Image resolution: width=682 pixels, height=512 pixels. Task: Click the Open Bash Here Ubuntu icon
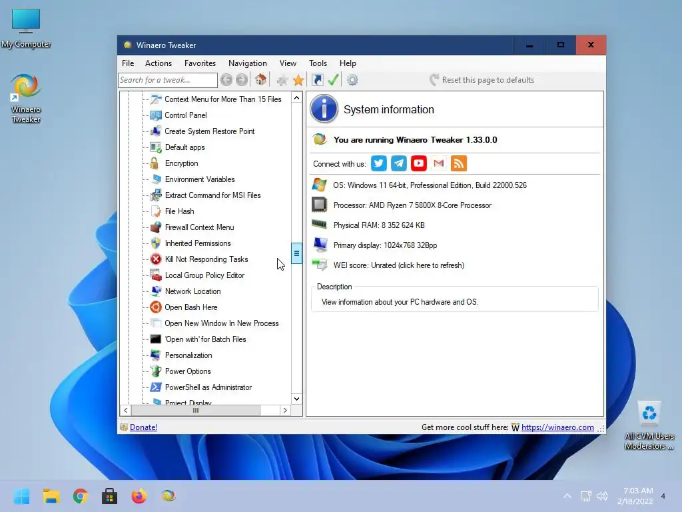pyautogui.click(x=156, y=307)
